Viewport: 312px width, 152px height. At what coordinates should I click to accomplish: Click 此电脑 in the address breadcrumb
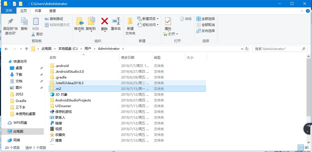pyautogui.click(x=47, y=49)
